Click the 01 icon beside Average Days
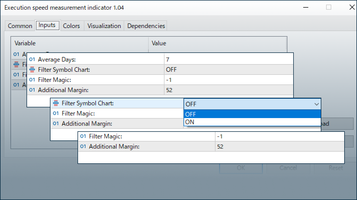Image resolution: width=357 pixels, height=200 pixels. 32,60
